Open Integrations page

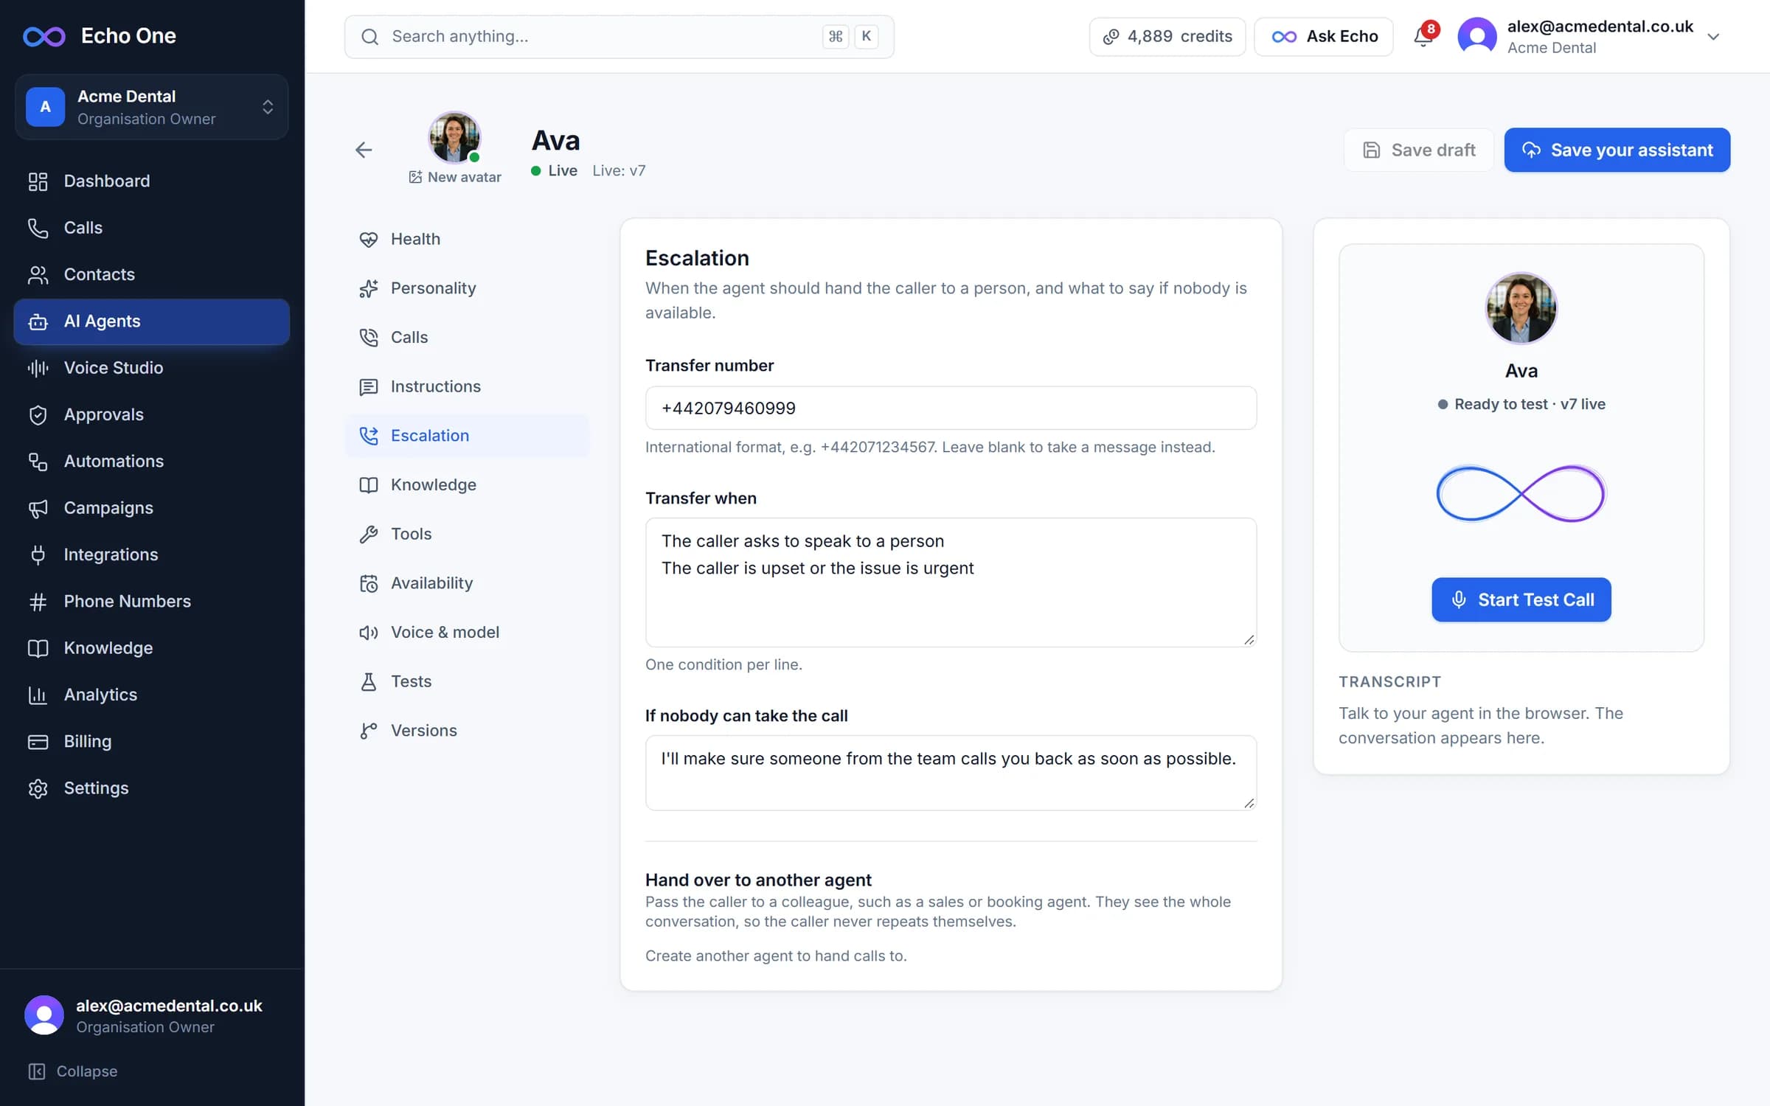pyautogui.click(x=151, y=554)
